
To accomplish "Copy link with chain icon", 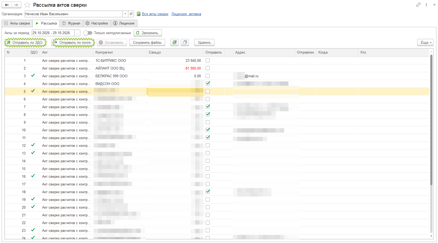I will [x=418, y=5].
